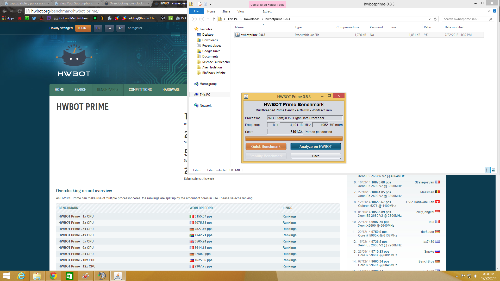Open the BENCHMARKS nav item
Image resolution: width=500 pixels, height=281 pixels.
tap(108, 90)
